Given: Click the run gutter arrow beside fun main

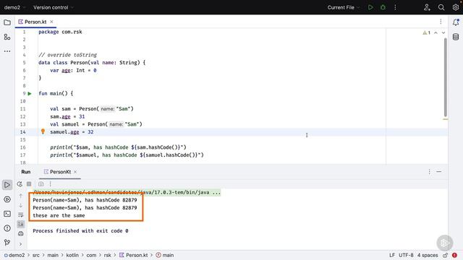Looking at the screenshot, I should [x=30, y=93].
